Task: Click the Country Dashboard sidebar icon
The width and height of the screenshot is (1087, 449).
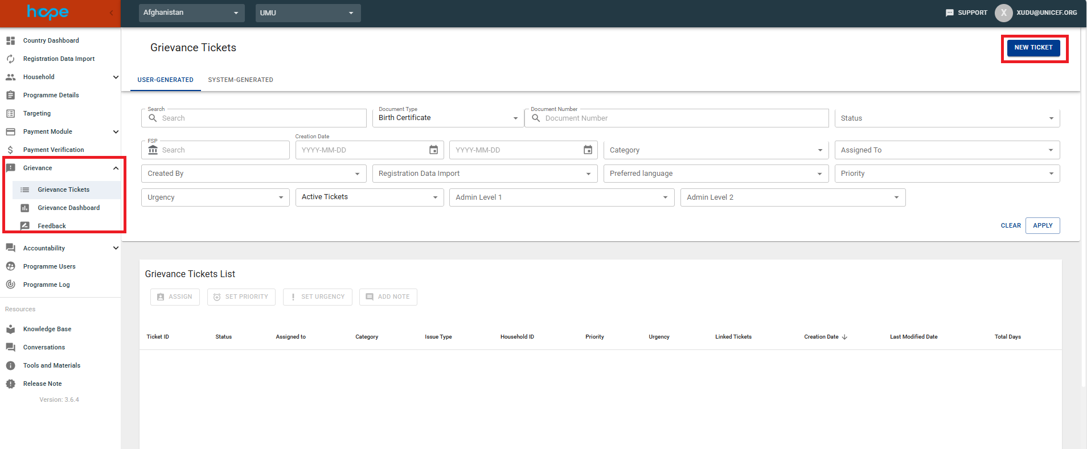Action: pos(10,40)
